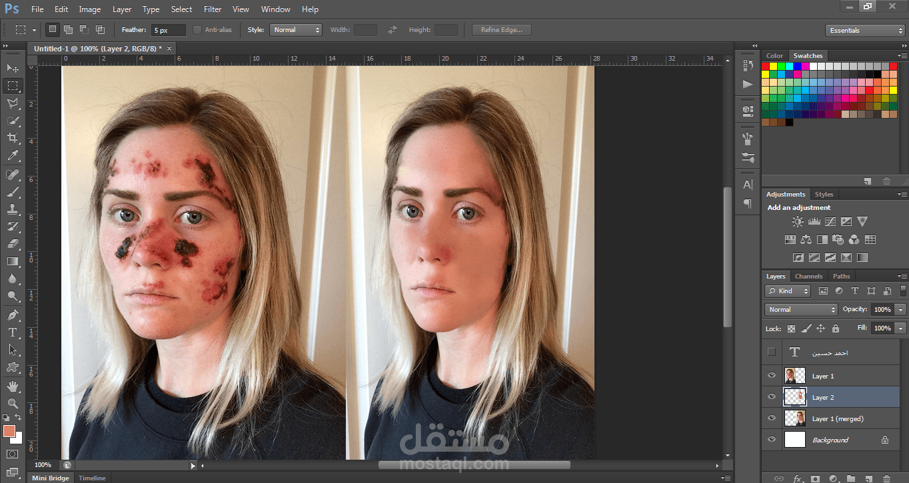Open the Image menu
This screenshot has width=909, height=483.
(x=90, y=9)
